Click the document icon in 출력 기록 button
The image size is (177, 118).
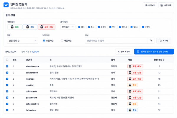point(162,5)
